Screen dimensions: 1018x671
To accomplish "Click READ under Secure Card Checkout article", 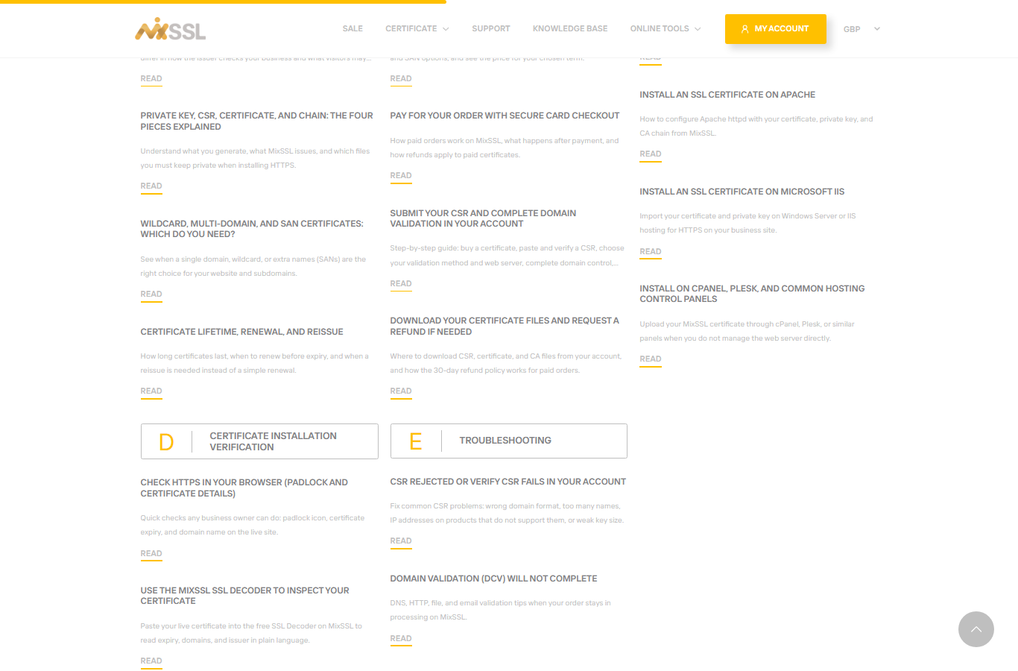I will [x=401, y=176].
